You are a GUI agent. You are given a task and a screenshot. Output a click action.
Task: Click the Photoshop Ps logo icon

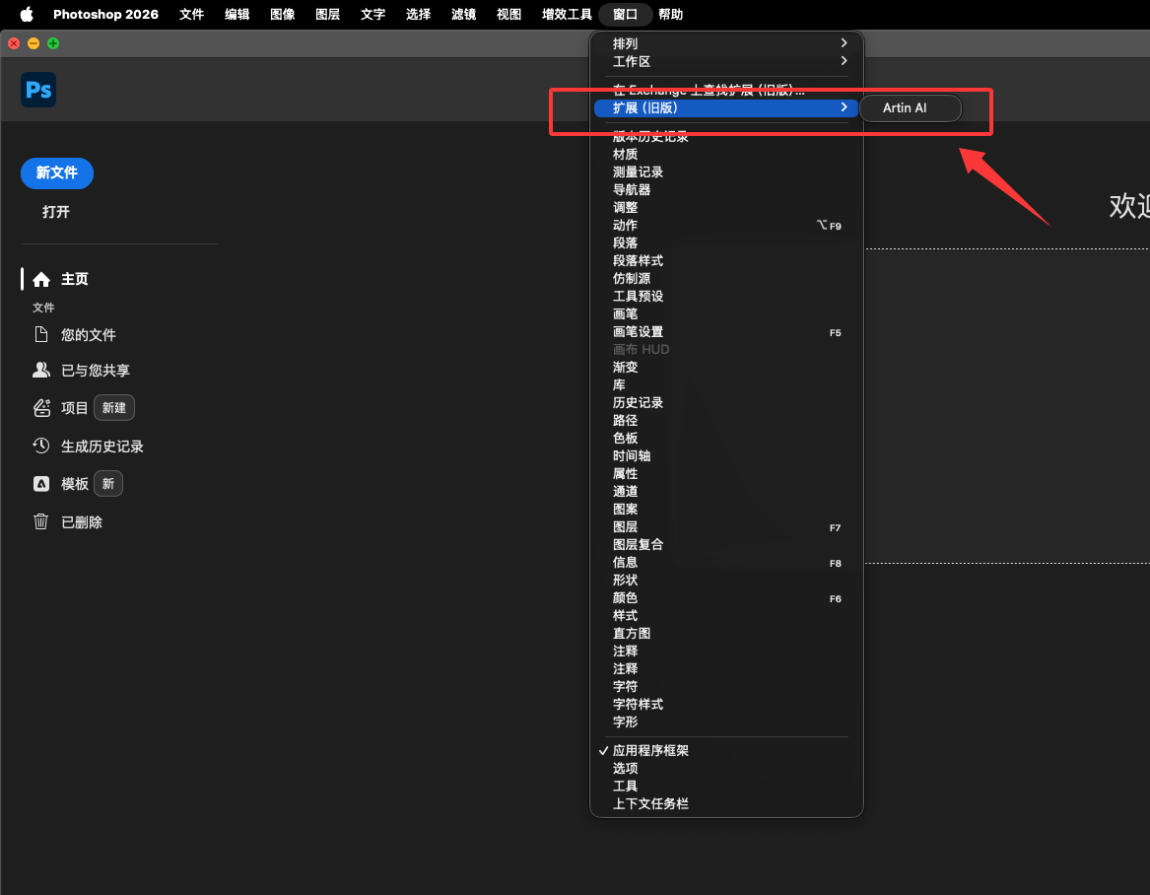pos(38,90)
